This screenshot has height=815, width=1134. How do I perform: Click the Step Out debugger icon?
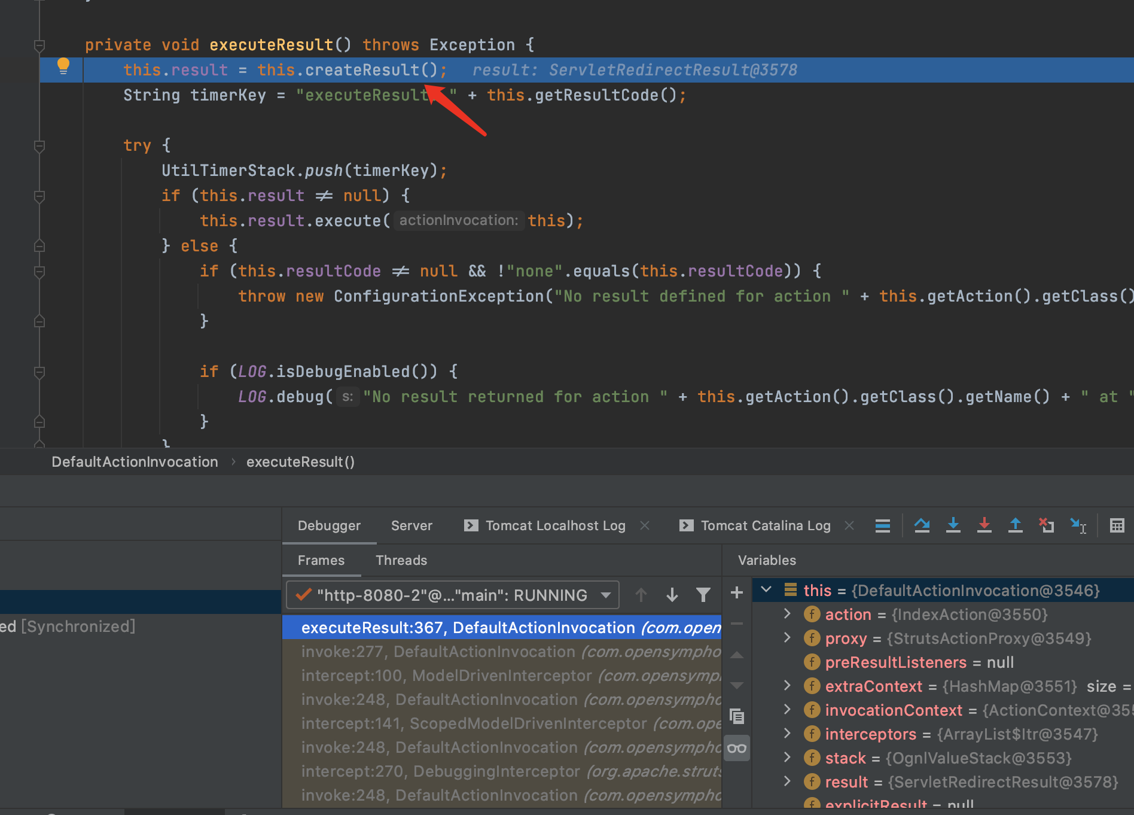pyautogui.click(x=1015, y=525)
